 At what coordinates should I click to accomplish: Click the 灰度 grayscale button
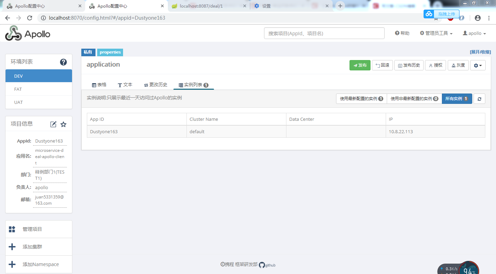(x=458, y=65)
